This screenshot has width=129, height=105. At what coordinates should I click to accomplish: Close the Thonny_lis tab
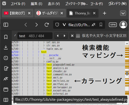point(94,13)
